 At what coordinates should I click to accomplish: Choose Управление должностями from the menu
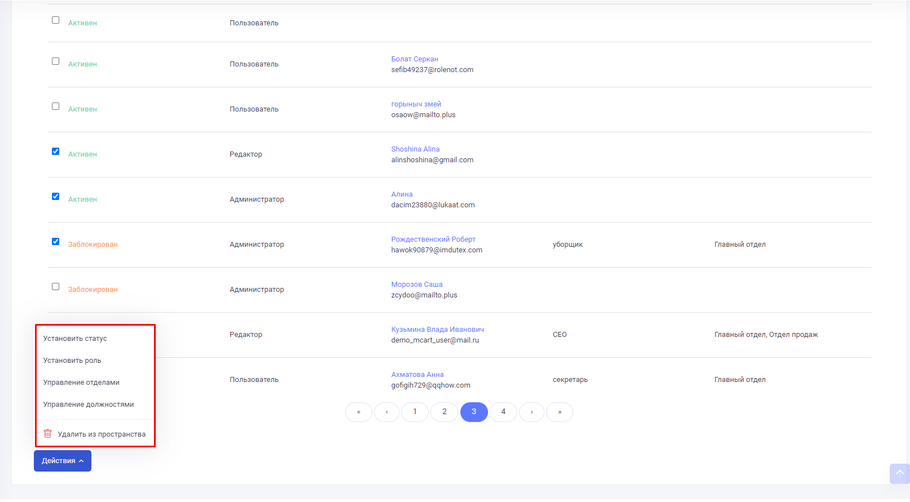(89, 405)
